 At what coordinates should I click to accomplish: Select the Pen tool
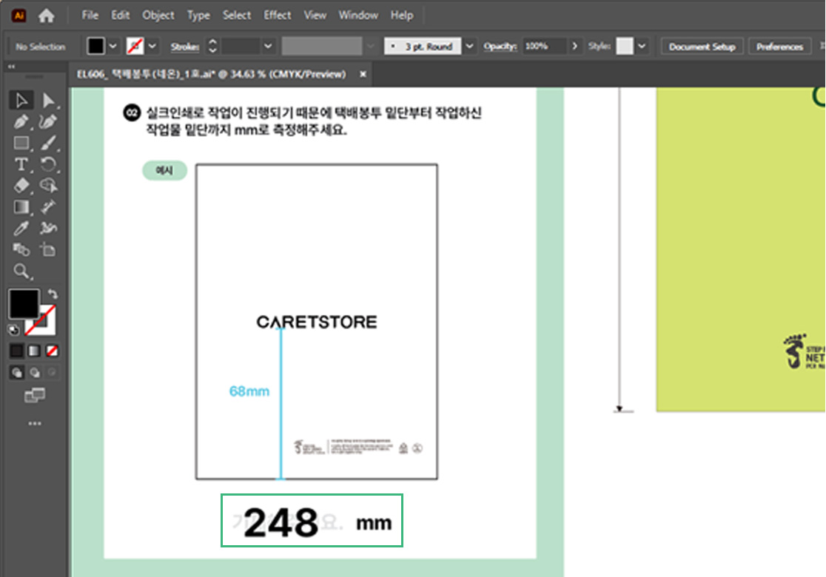point(21,121)
